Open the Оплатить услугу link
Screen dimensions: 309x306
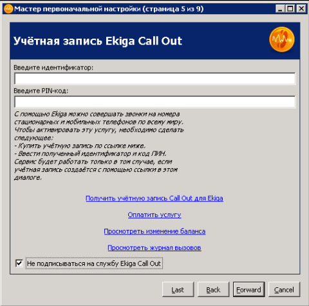[154, 215]
